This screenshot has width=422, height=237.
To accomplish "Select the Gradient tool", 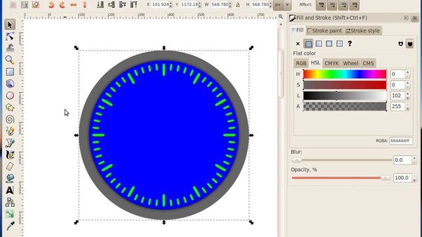I will click(10, 214).
